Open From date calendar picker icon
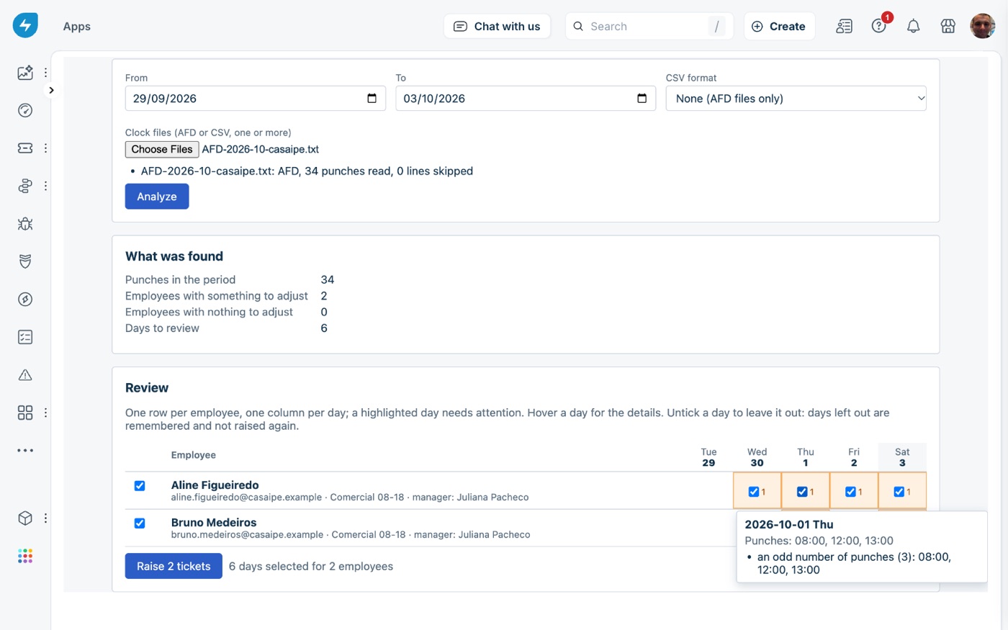The width and height of the screenshot is (1008, 630). pyautogui.click(x=372, y=99)
